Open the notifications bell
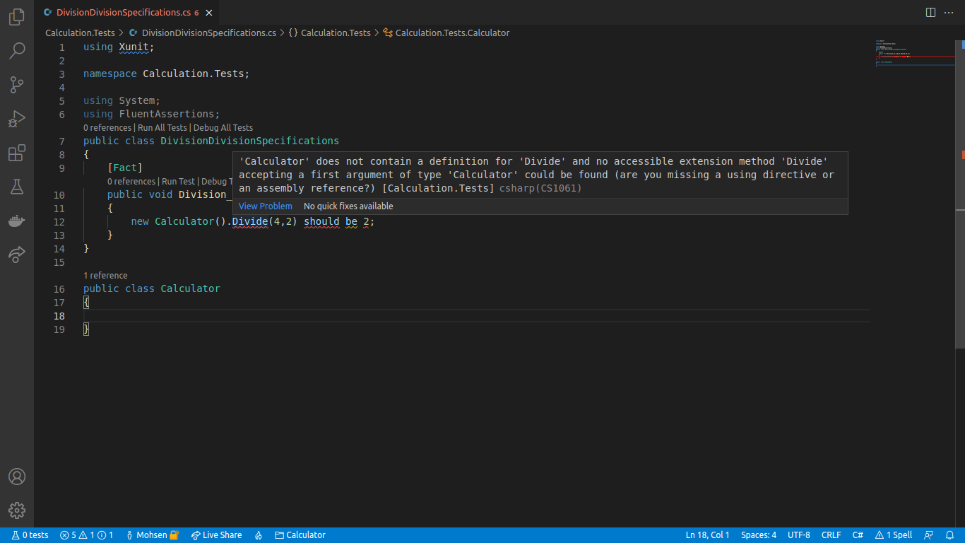 (950, 535)
